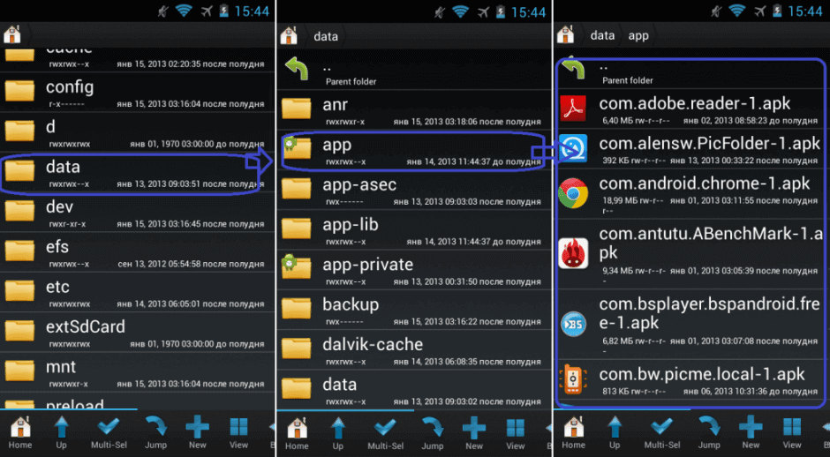Image resolution: width=830 pixels, height=457 pixels.
Task: Tap the BSPlayer apk icon
Action: [x=574, y=322]
